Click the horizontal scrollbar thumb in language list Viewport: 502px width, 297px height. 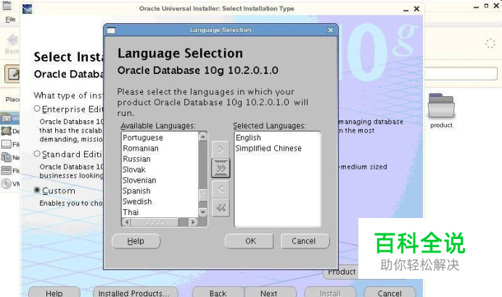pyautogui.click(x=155, y=222)
